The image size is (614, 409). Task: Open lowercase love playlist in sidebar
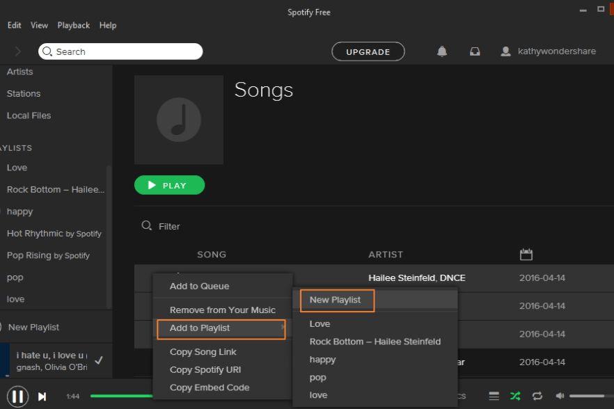point(15,299)
